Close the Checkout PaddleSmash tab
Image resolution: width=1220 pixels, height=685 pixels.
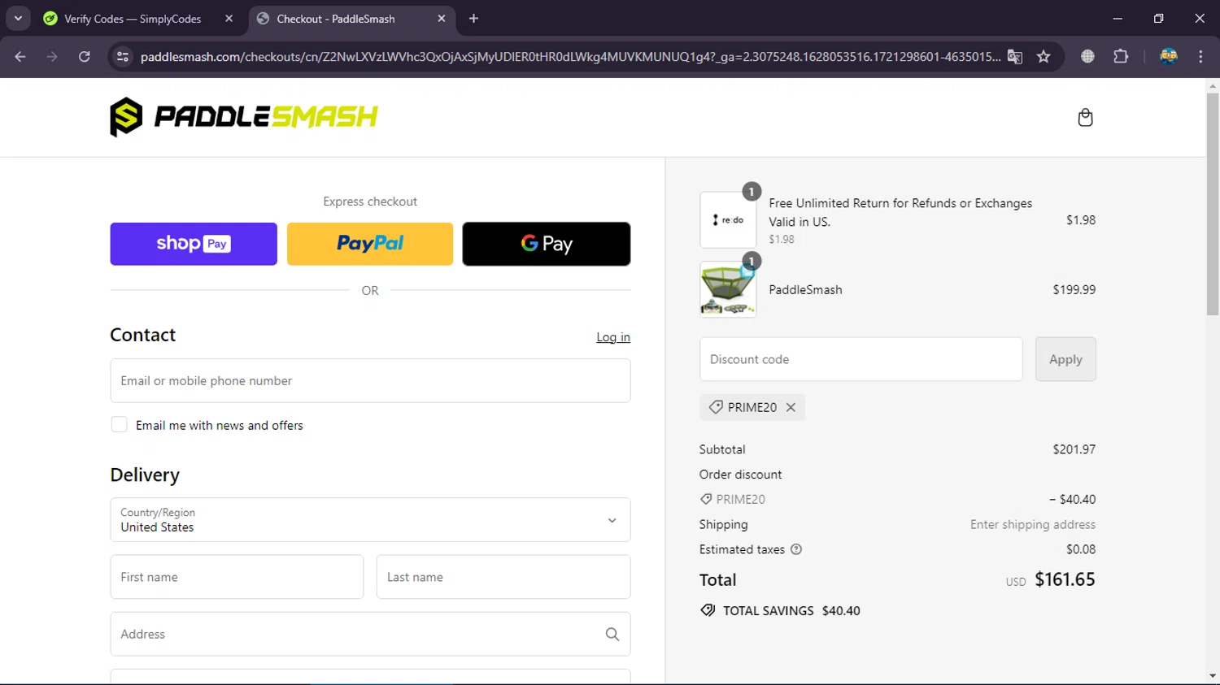442,19
